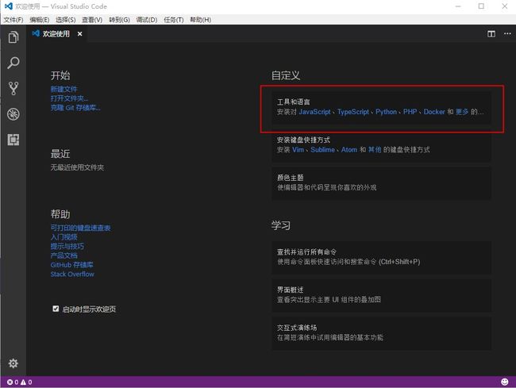The height and width of the screenshot is (388, 516).
Task: Click the errors count icon in status bar
Action: coord(10,382)
